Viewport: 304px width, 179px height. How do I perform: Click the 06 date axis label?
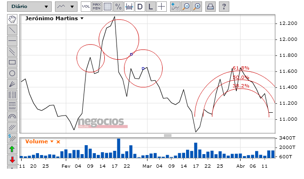[253, 166]
